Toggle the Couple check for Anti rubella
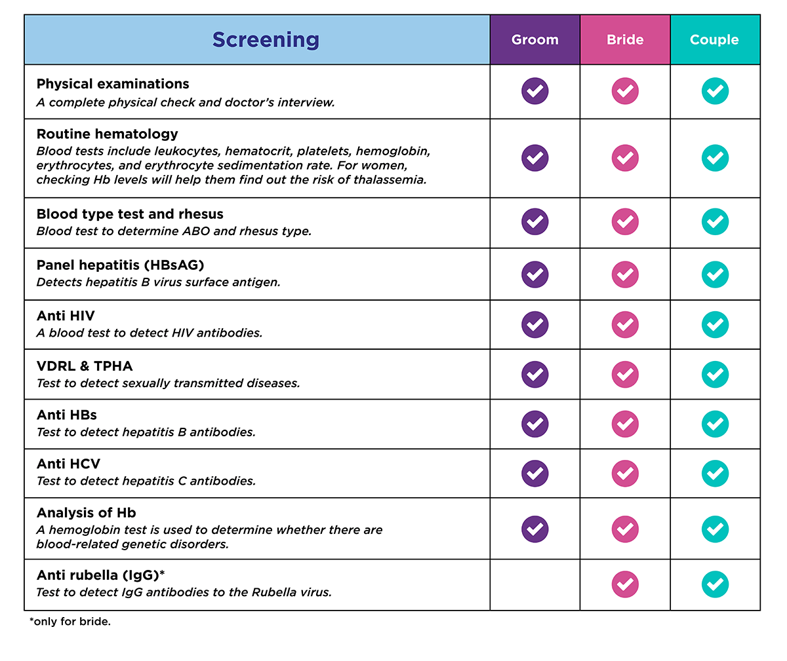The height and width of the screenshot is (661, 787). point(715,584)
